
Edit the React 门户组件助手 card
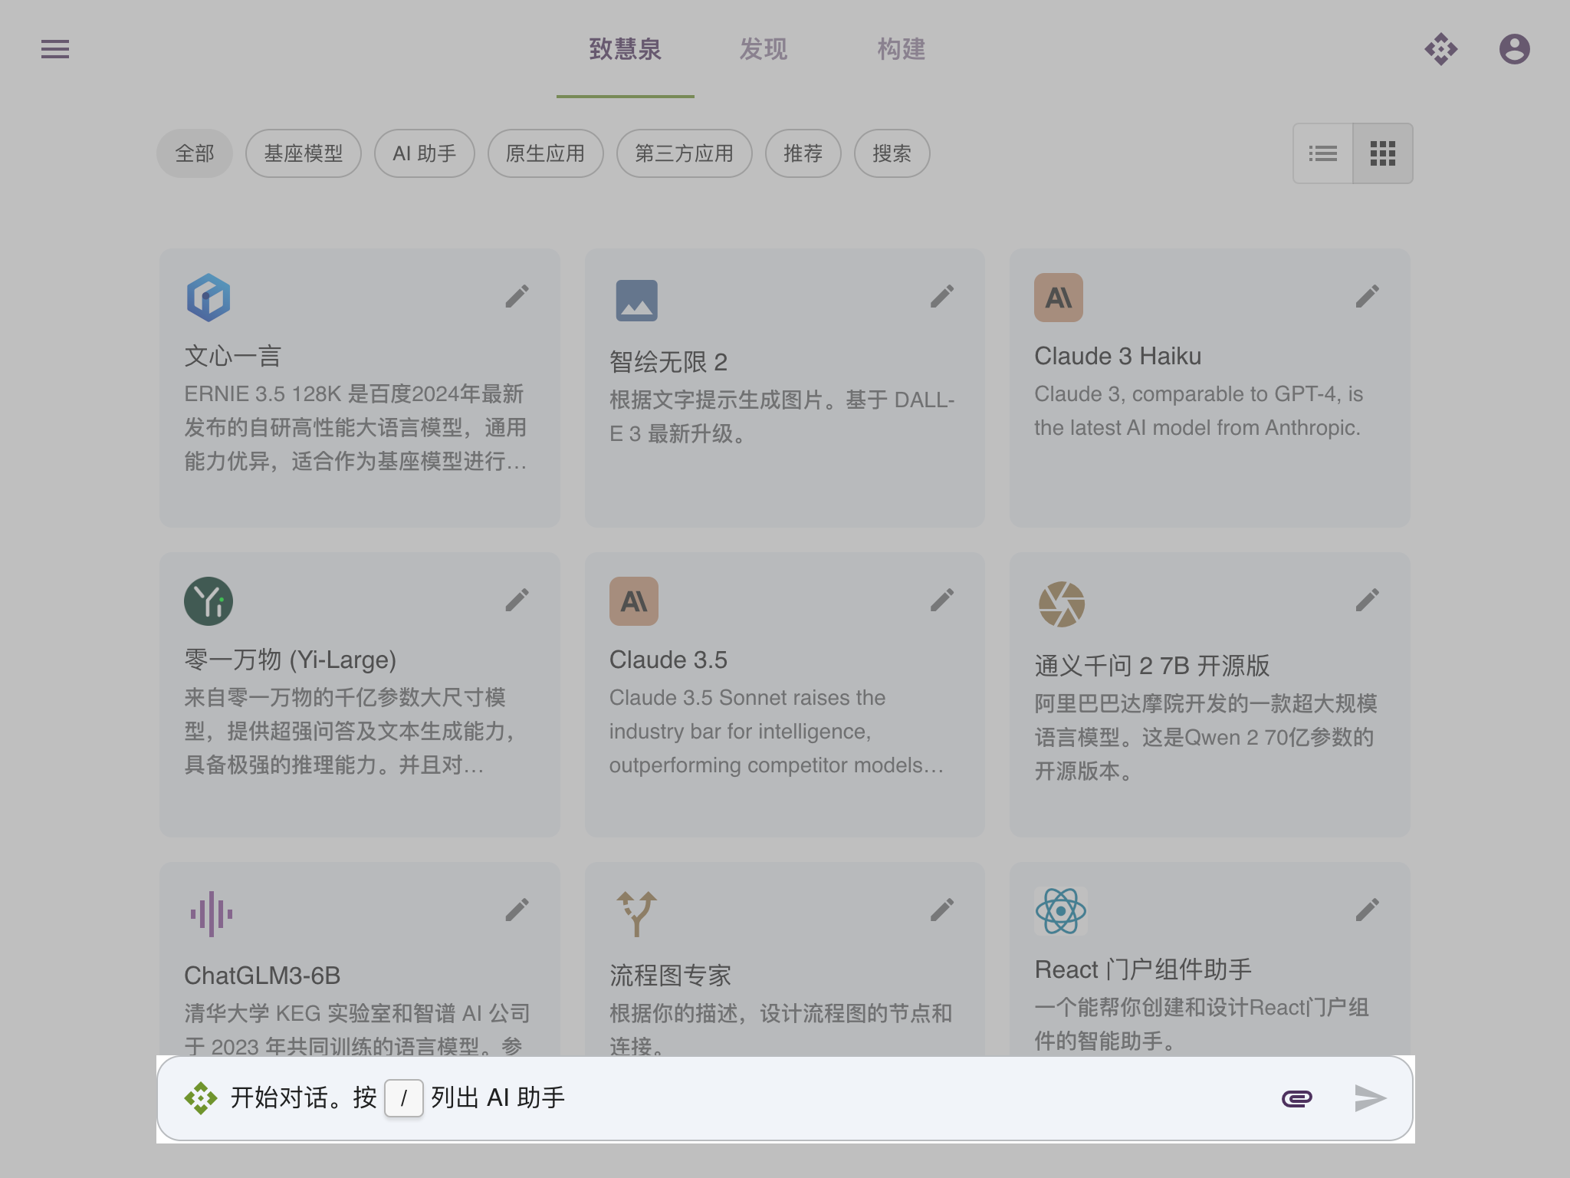(x=1368, y=910)
